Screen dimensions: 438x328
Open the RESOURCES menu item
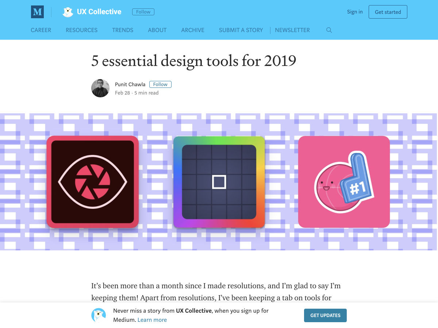pos(82,30)
